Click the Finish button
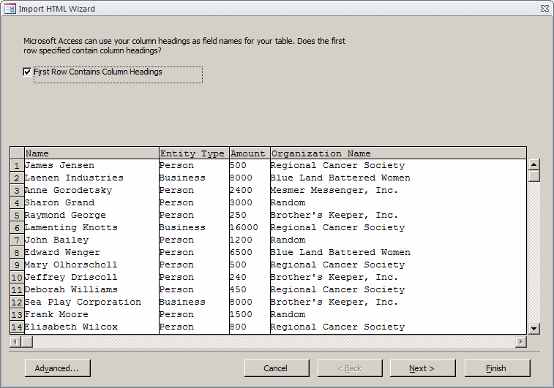The width and height of the screenshot is (554, 388). (497, 368)
